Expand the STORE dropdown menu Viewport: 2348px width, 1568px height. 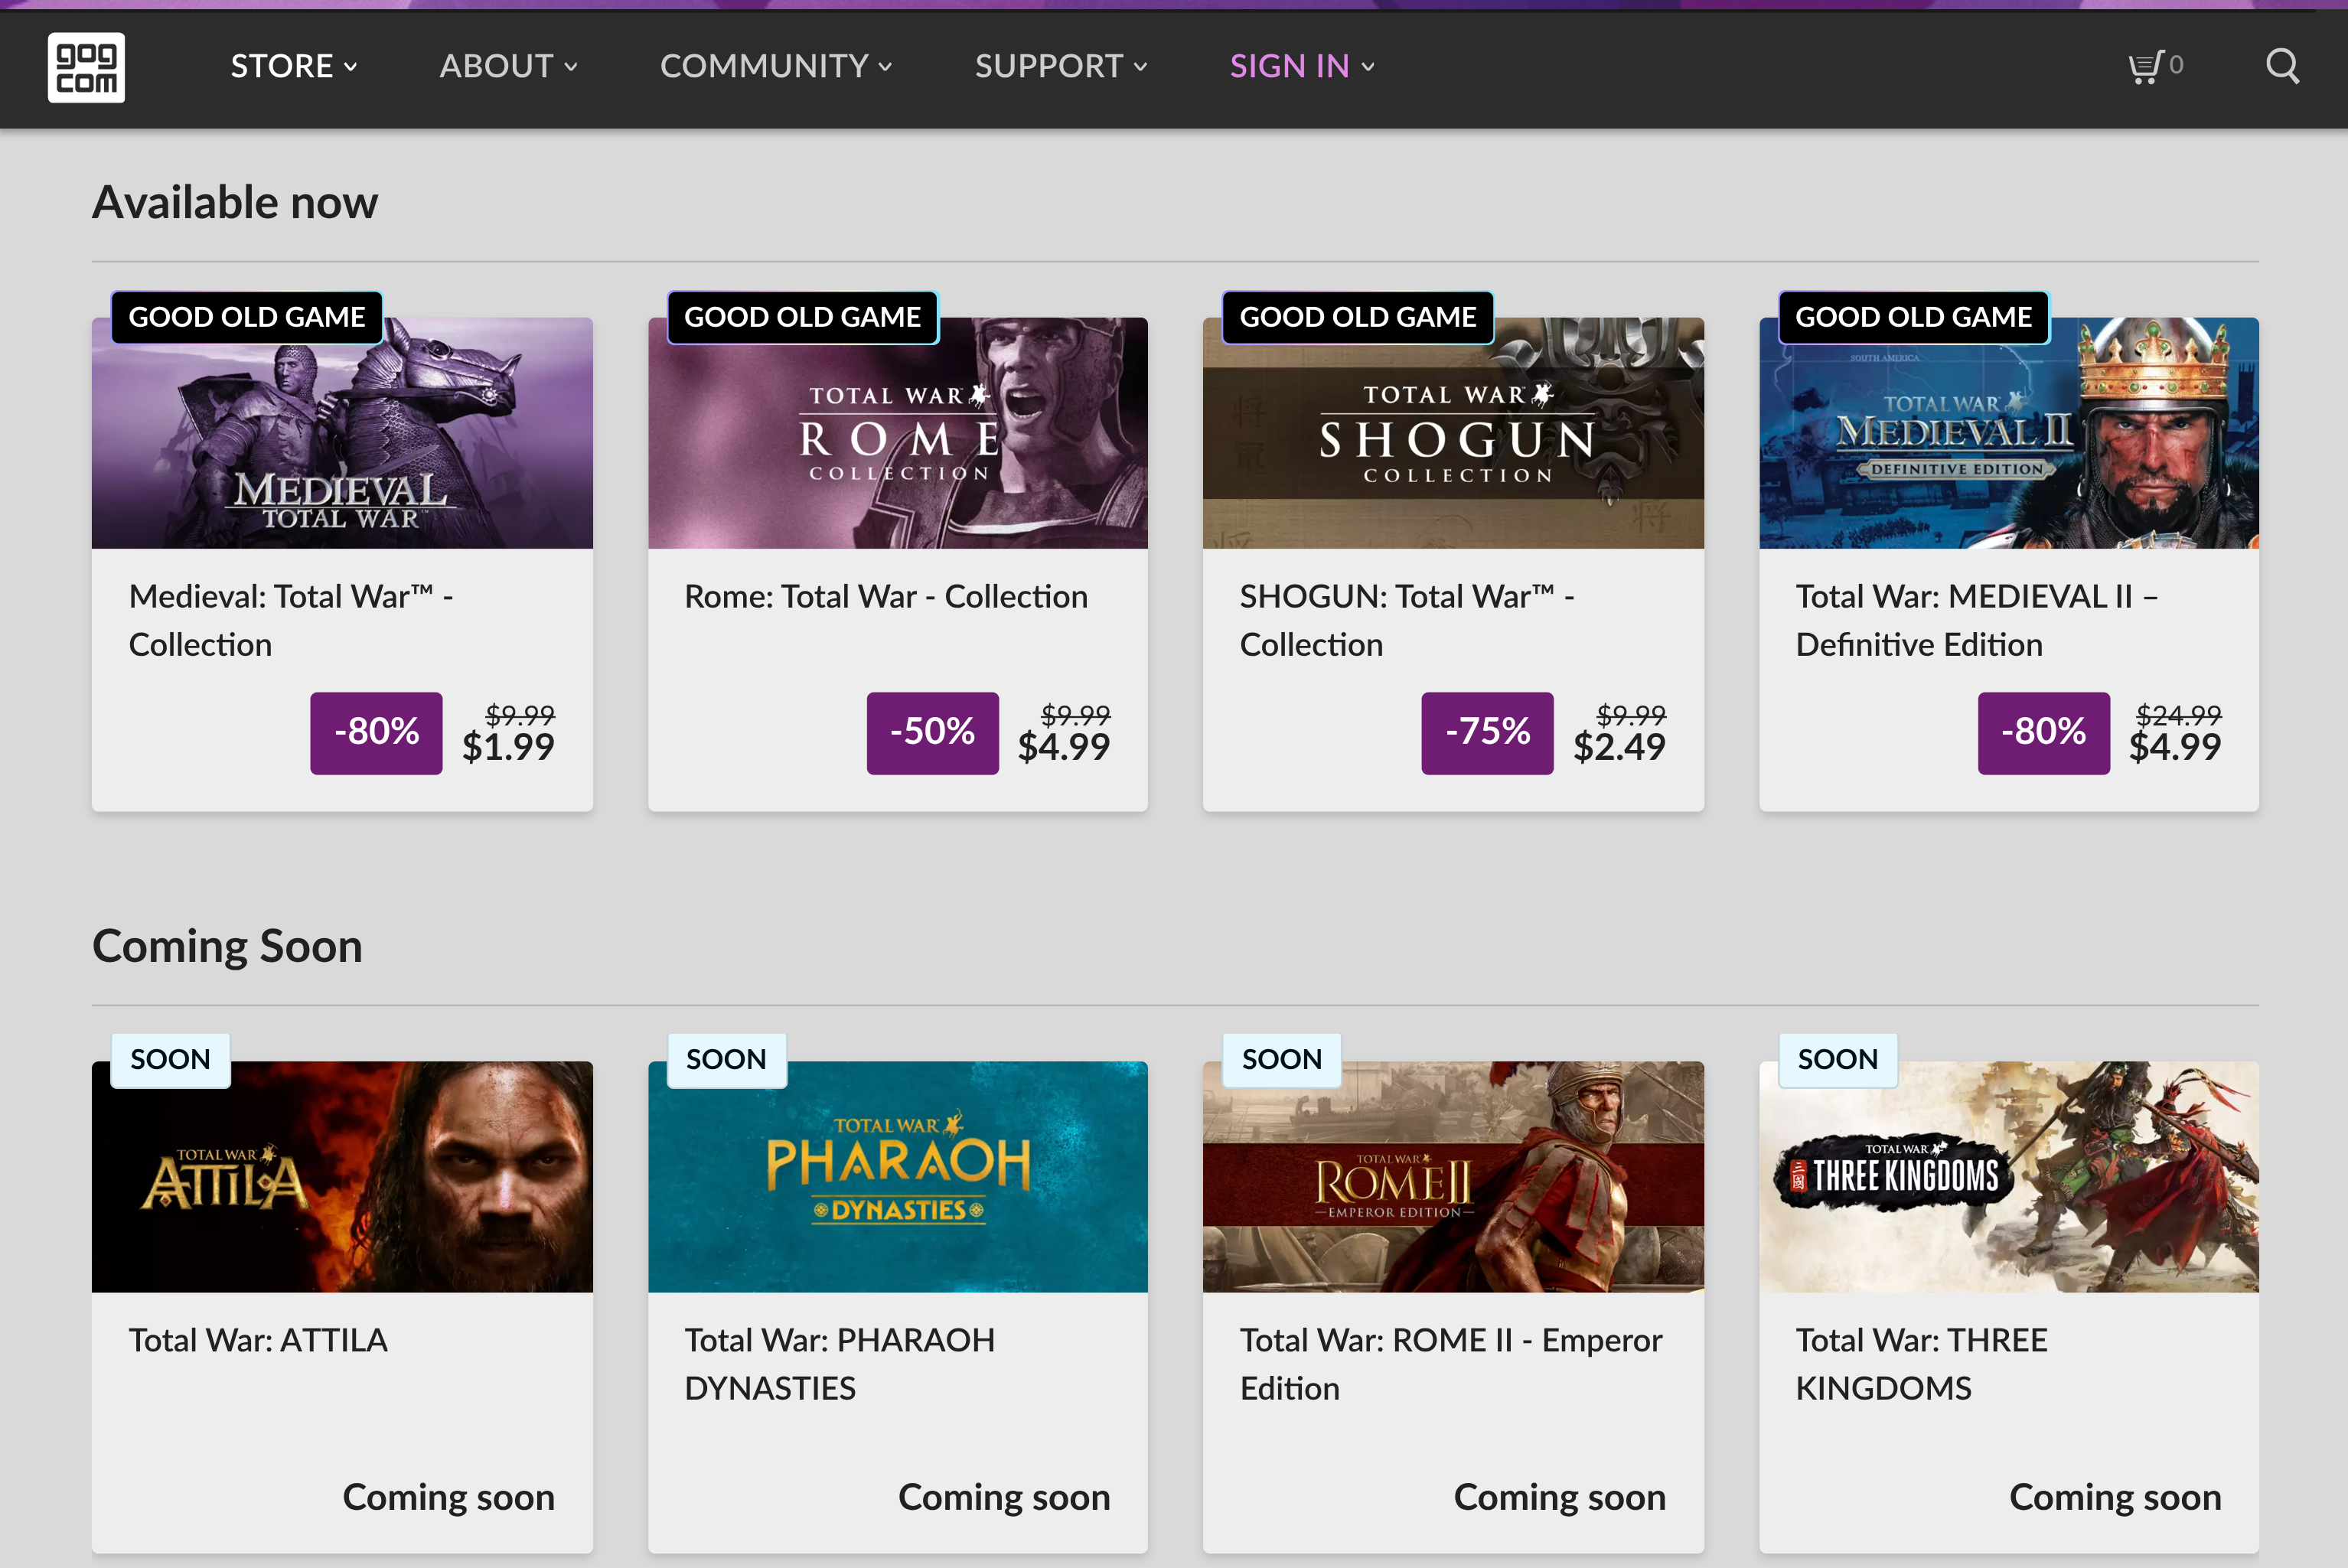coord(293,66)
